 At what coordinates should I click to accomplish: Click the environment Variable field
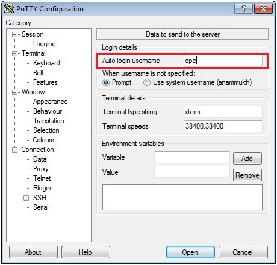tap(192, 157)
